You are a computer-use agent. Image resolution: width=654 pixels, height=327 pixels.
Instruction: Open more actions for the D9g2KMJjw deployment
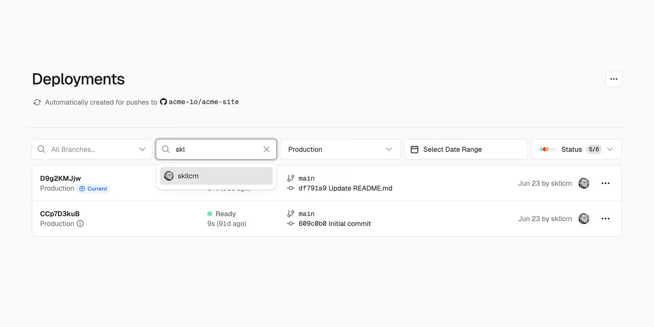pyautogui.click(x=605, y=183)
